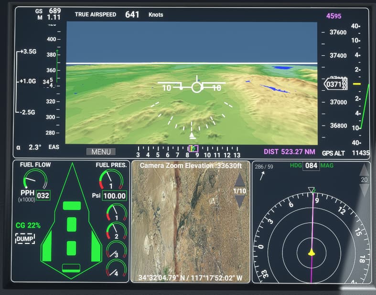Select the forward fuselage fuel tank block

[x=72, y=206]
